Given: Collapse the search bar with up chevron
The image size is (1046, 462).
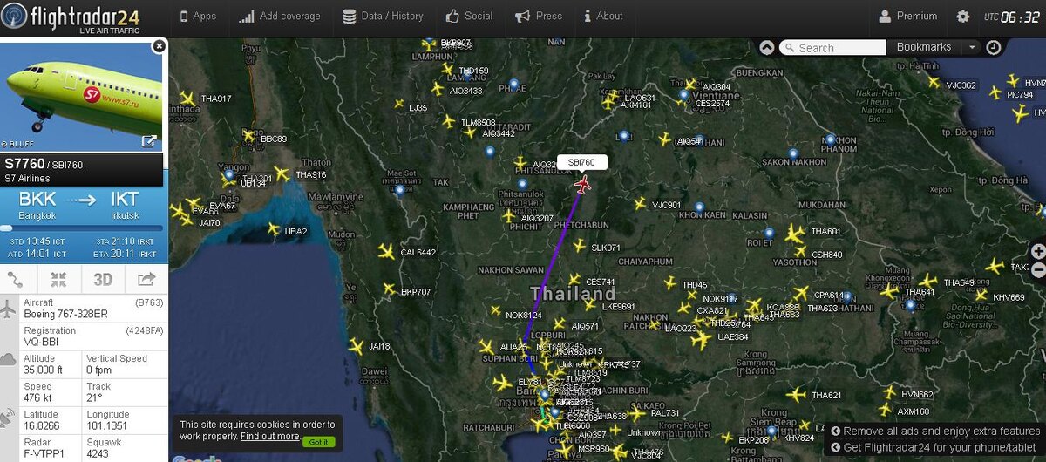Looking at the screenshot, I should (x=767, y=48).
